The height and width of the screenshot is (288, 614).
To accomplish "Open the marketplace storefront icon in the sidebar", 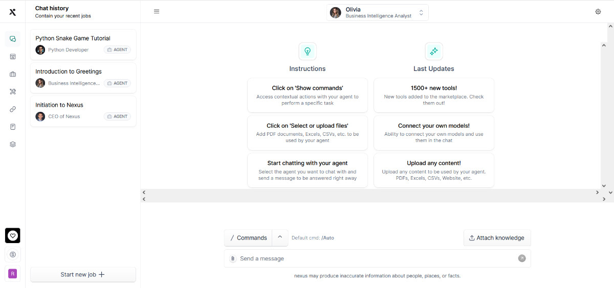I will (13, 57).
